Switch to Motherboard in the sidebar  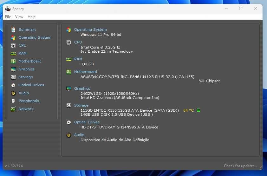point(30,61)
